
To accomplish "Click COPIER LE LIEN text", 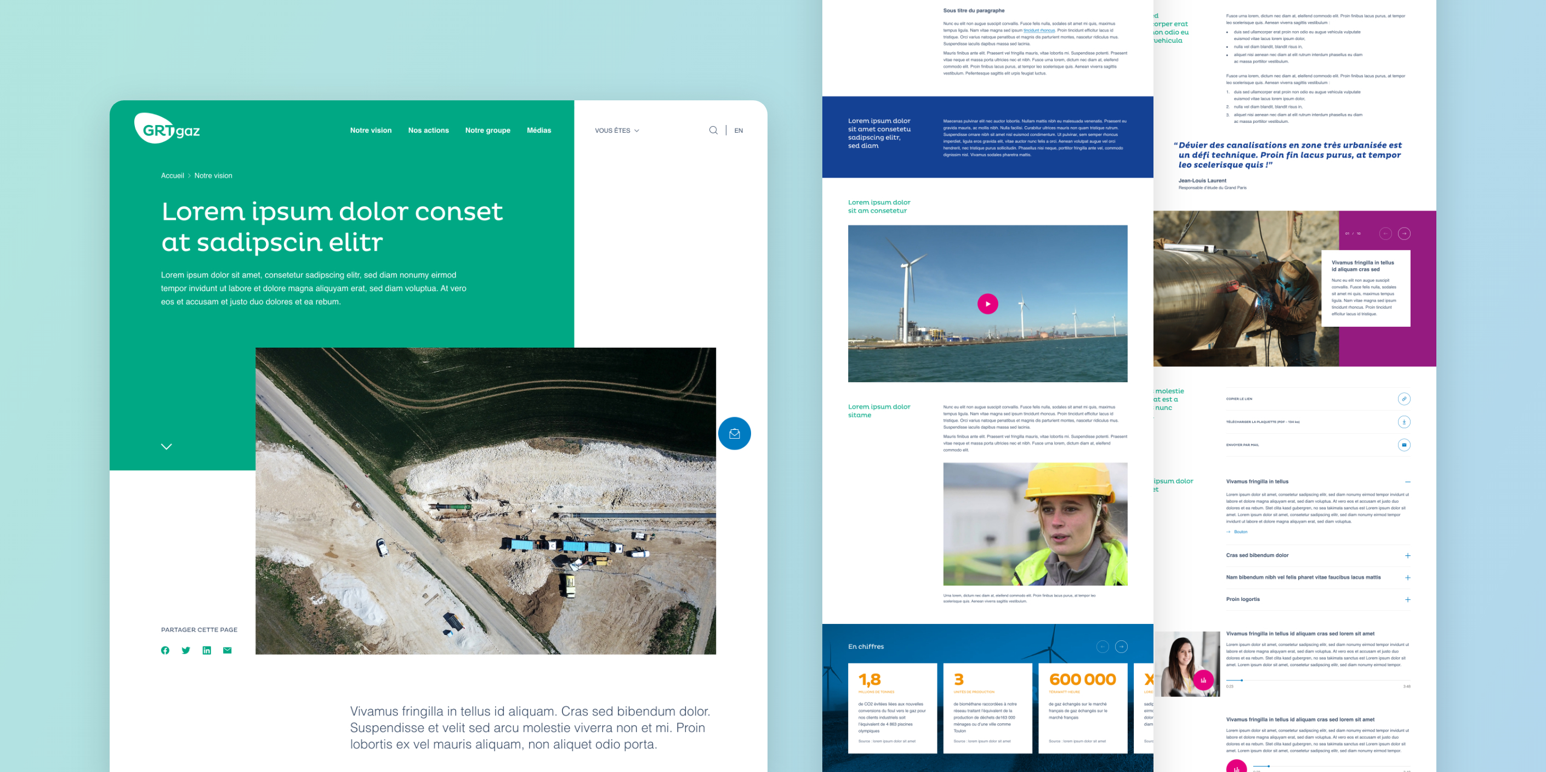I will [x=1239, y=399].
